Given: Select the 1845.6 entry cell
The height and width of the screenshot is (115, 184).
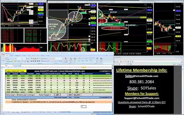Looking at the screenshot, I should point(38,90).
